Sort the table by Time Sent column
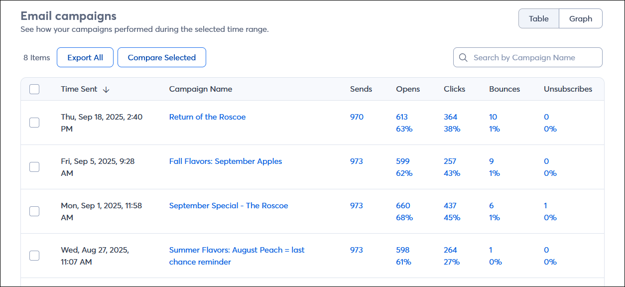 tap(79, 89)
